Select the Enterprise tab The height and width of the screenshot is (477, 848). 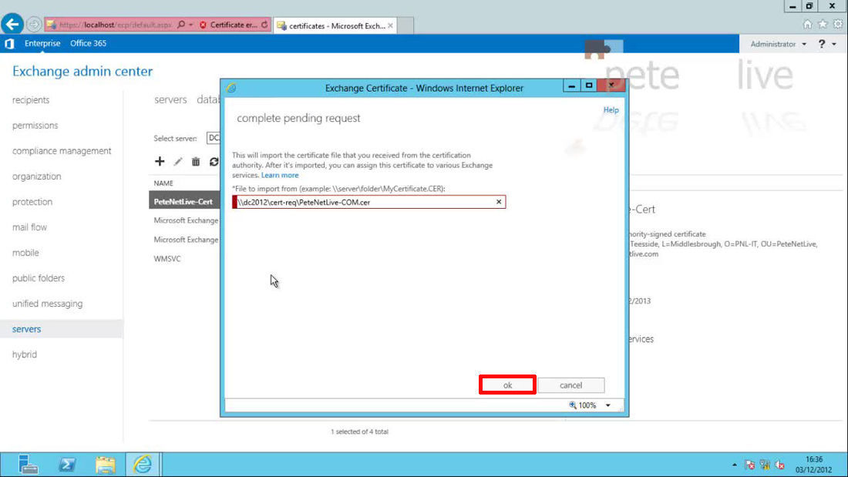pos(42,43)
